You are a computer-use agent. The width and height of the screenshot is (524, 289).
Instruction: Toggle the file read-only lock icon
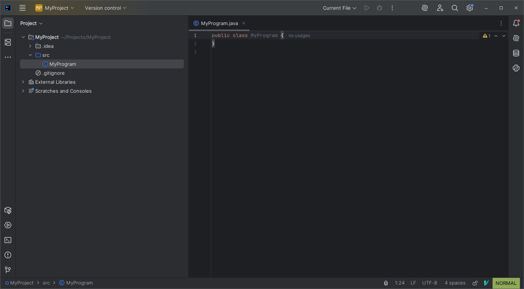pos(475,283)
